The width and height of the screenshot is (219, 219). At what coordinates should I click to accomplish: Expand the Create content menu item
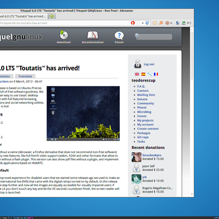[148, 129]
